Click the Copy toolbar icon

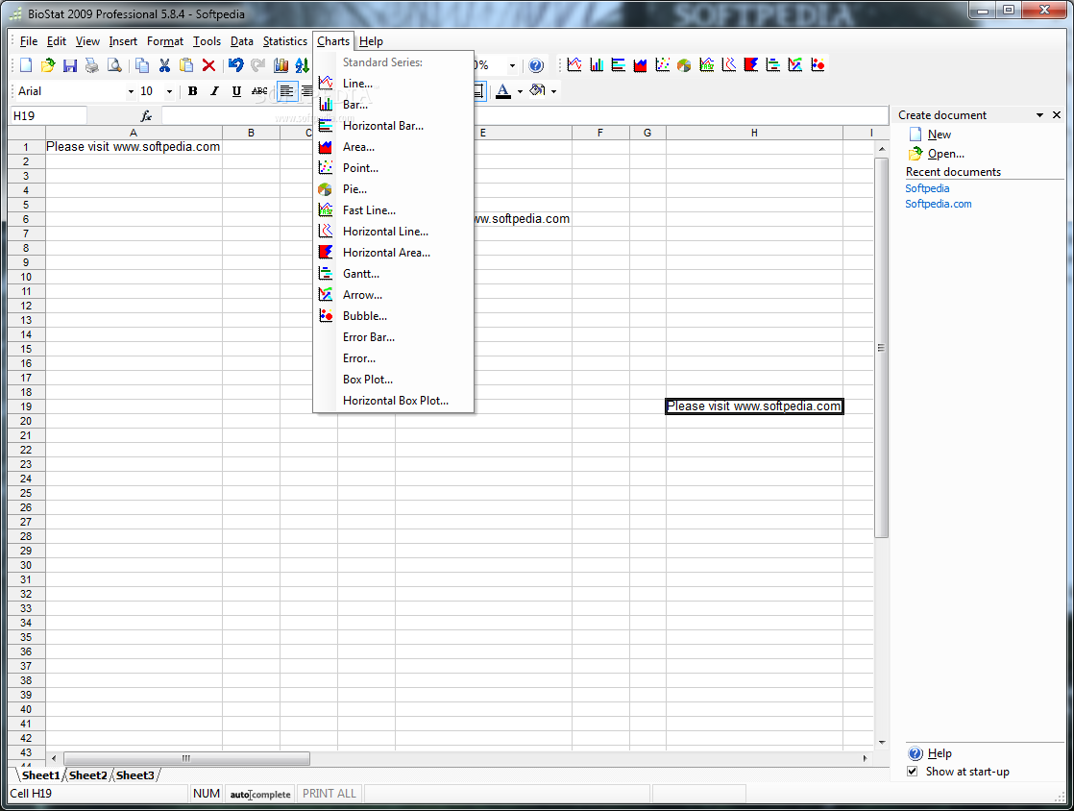(142, 65)
